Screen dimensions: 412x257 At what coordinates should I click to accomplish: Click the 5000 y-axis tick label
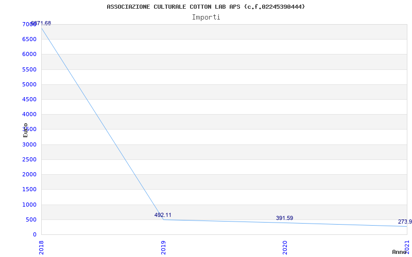[29, 85]
